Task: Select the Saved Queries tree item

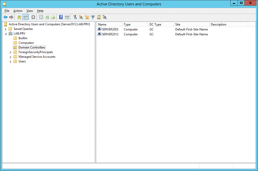Action: (x=23, y=29)
